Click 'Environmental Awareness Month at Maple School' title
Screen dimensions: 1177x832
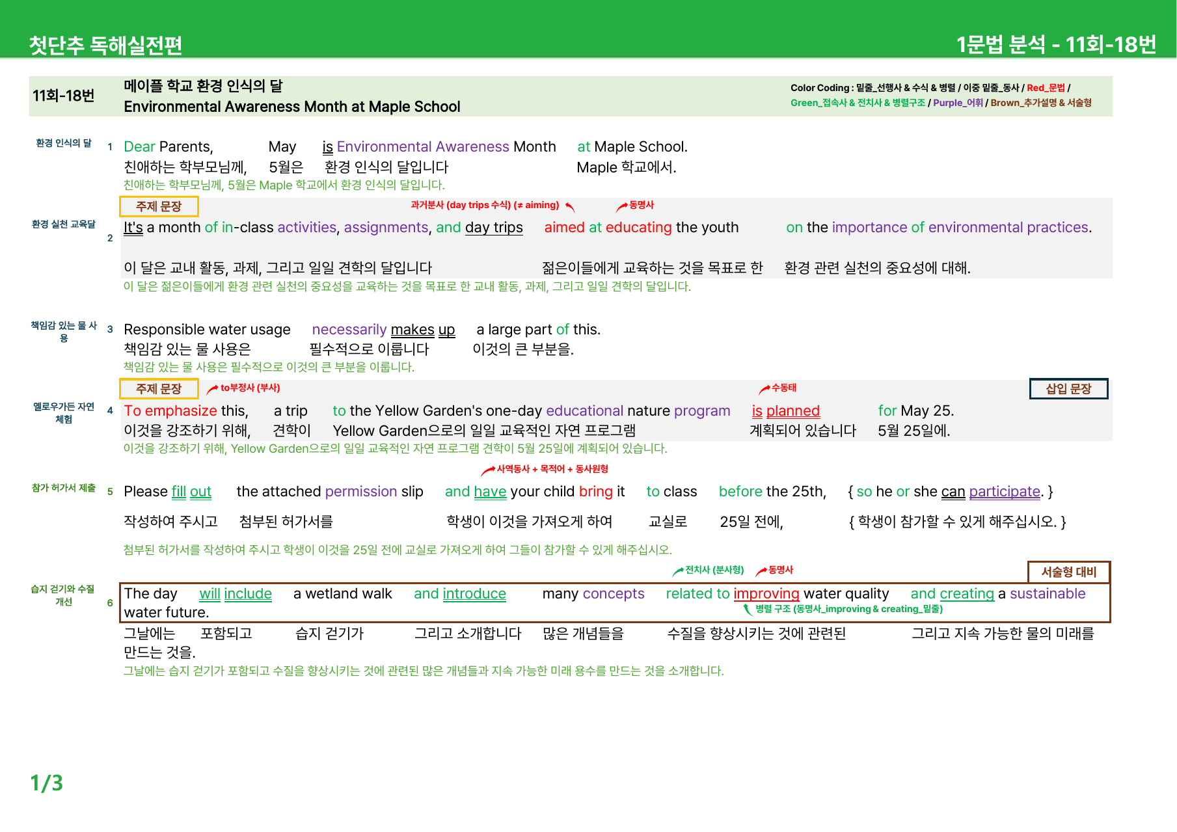tap(292, 107)
